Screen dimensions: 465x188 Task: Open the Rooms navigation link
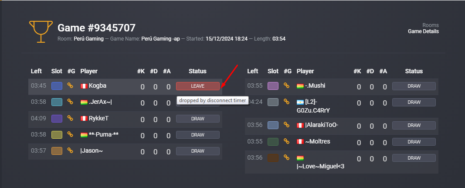431,25
